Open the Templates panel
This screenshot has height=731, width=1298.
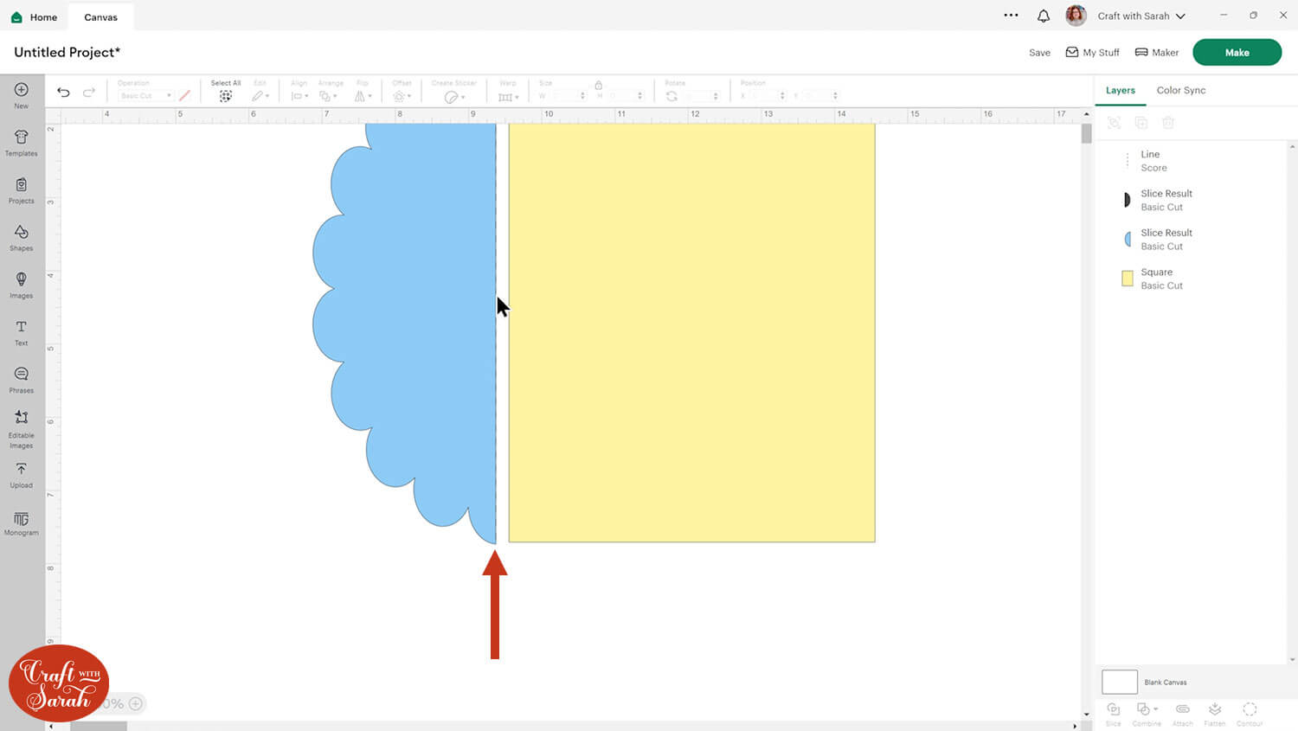point(21,142)
